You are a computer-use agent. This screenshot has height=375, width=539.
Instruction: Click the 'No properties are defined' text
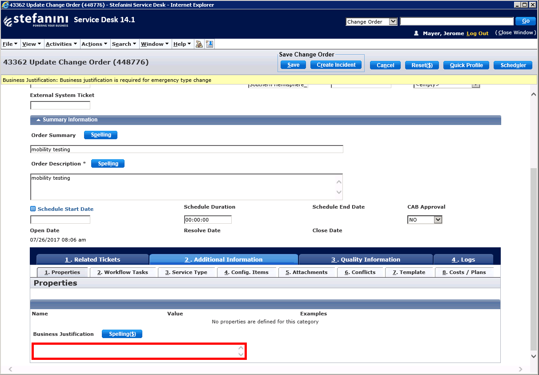pos(265,322)
